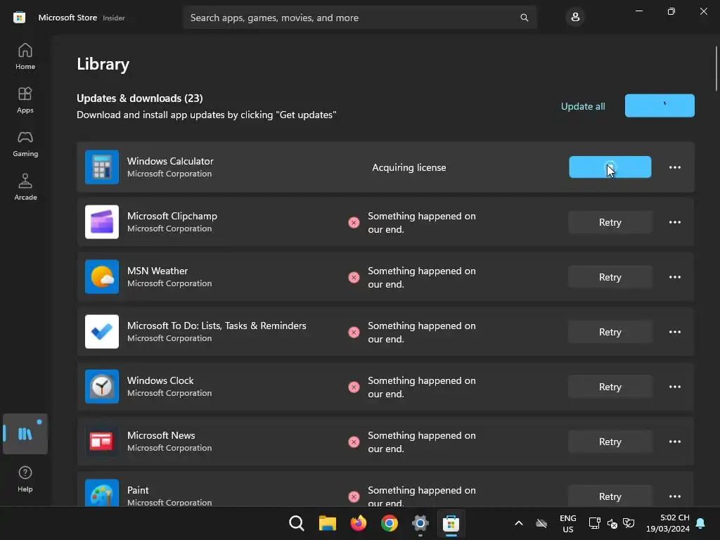Viewport: 720px width, 540px height.
Task: Open Help from the sidebar
Action: (25, 479)
